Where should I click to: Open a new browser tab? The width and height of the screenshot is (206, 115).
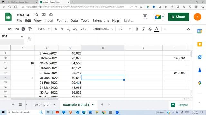pos(73,2)
